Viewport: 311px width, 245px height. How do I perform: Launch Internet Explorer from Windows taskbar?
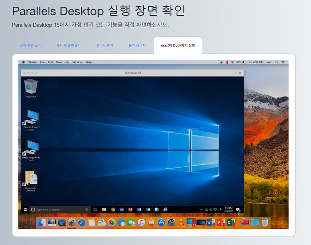click(165, 210)
